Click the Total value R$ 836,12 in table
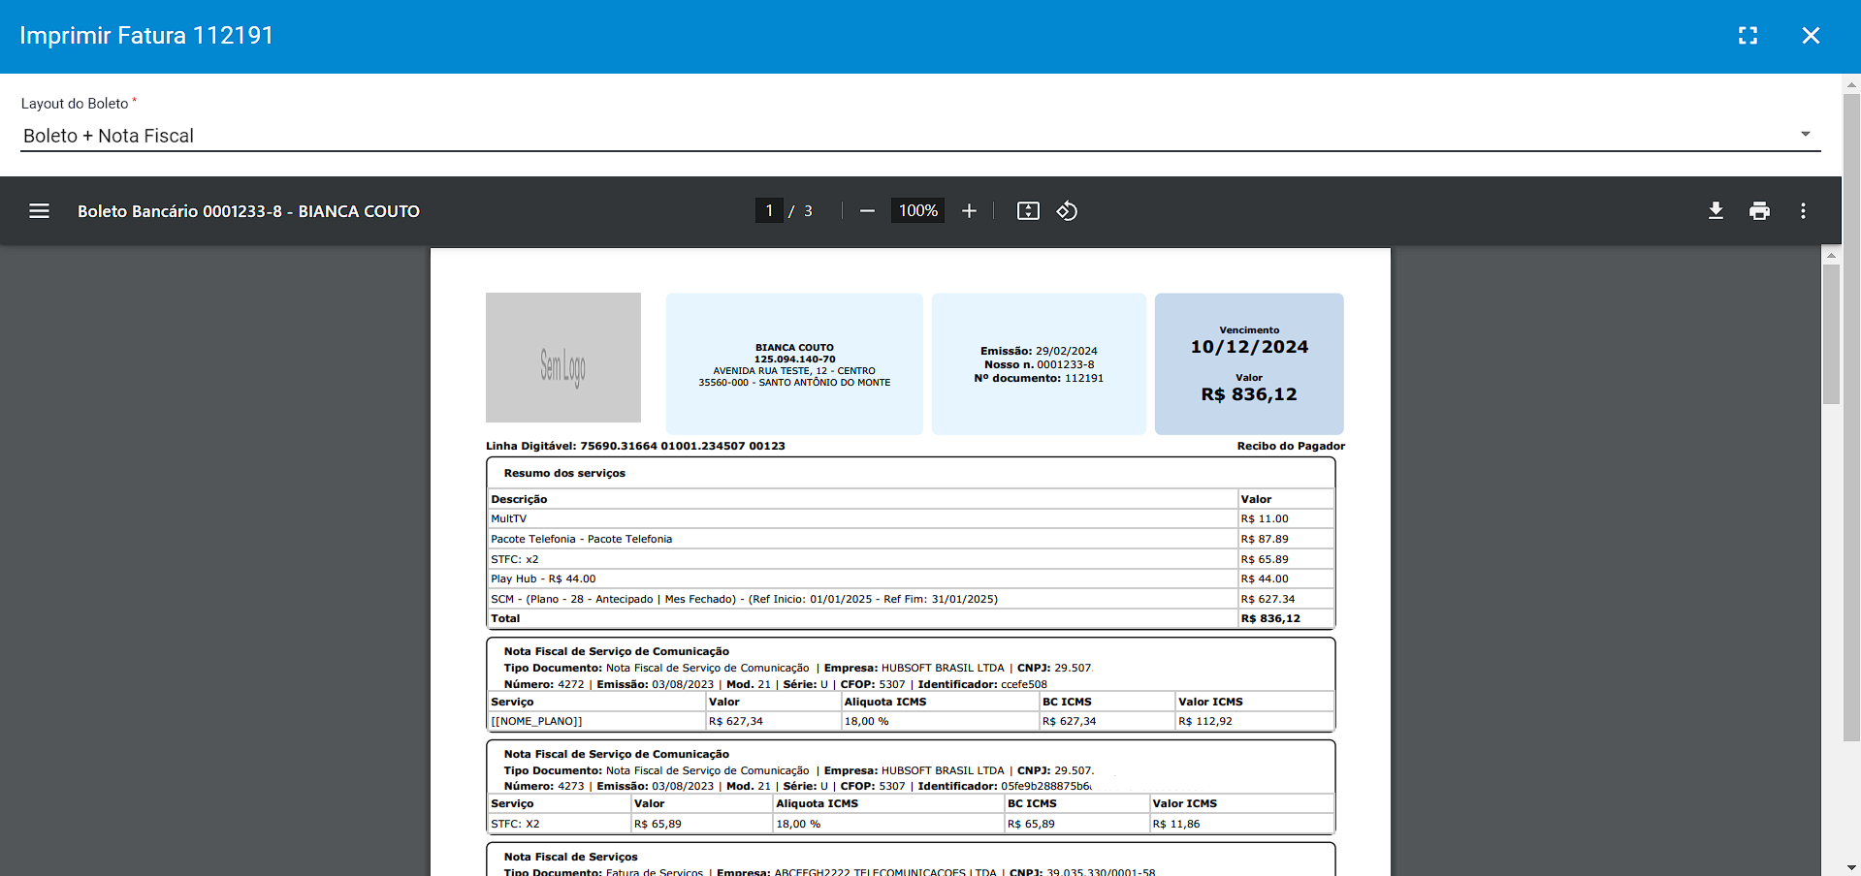Viewport: 1861px width, 876px height. (x=1270, y=619)
